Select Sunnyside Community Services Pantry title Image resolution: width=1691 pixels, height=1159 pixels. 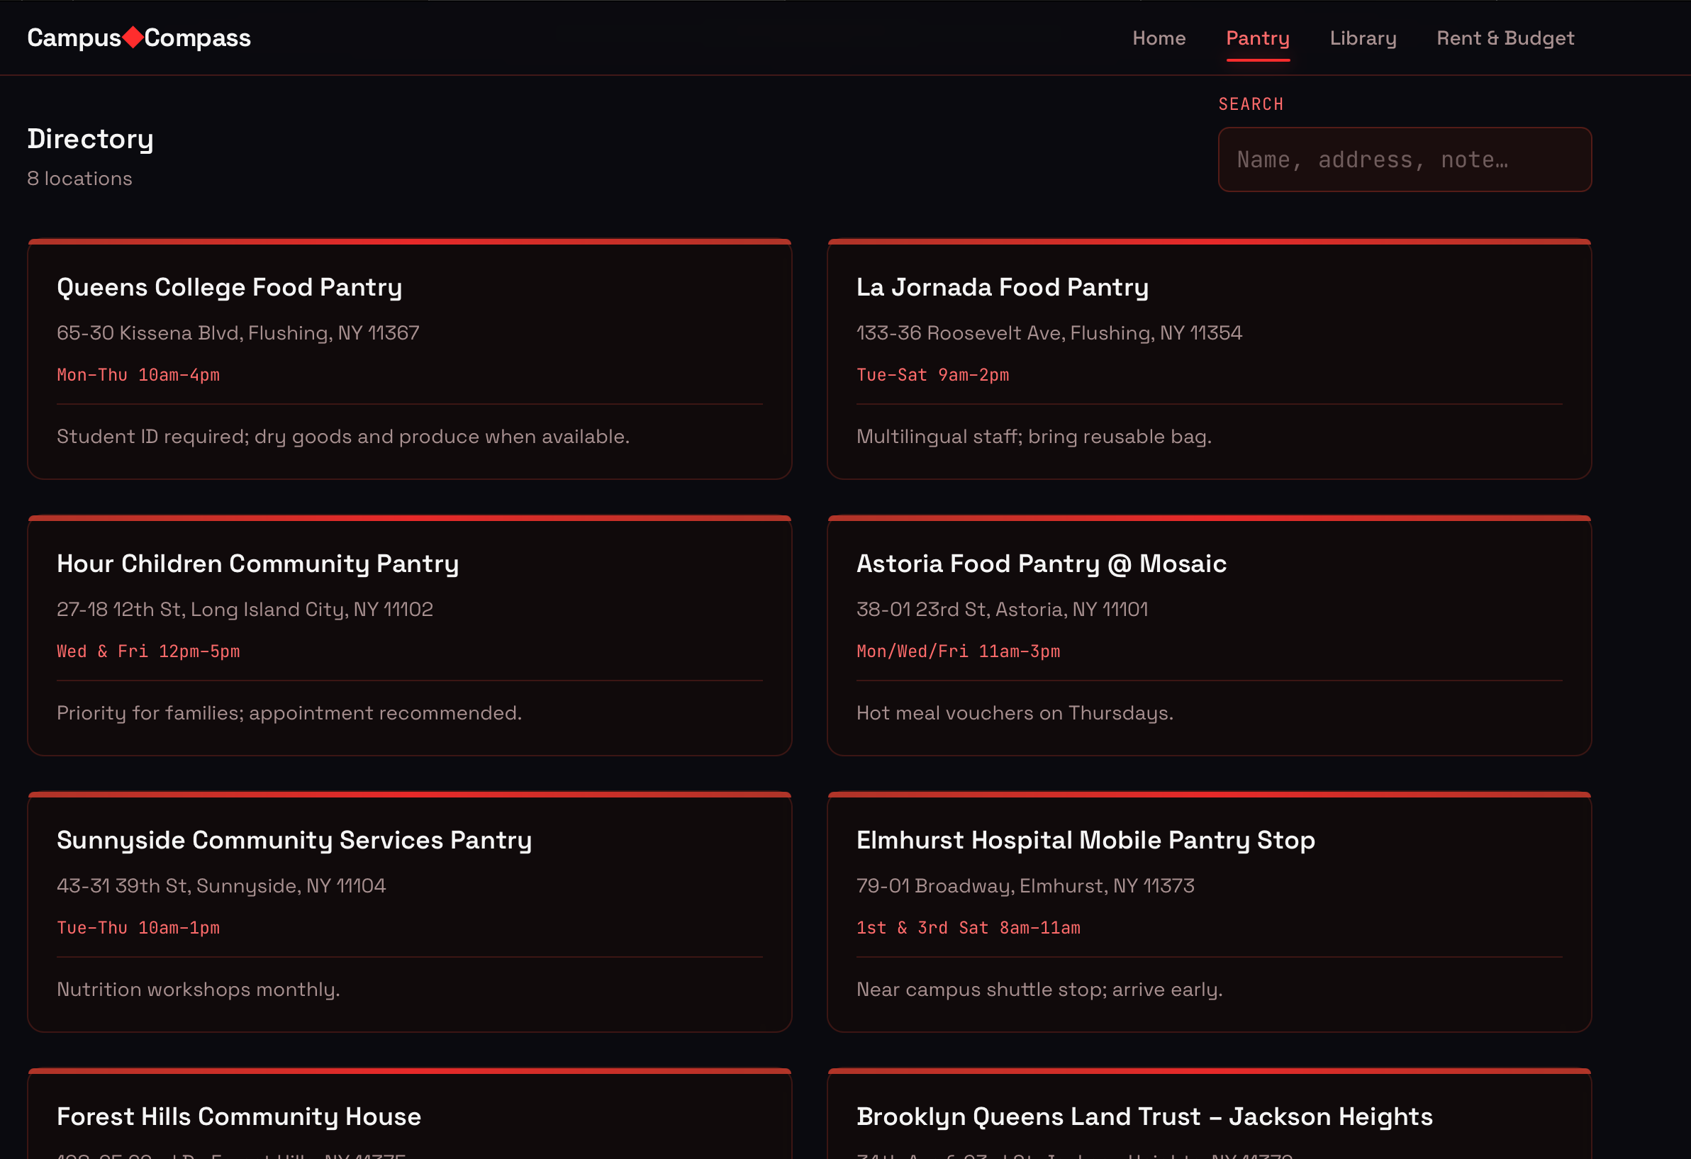pos(294,840)
